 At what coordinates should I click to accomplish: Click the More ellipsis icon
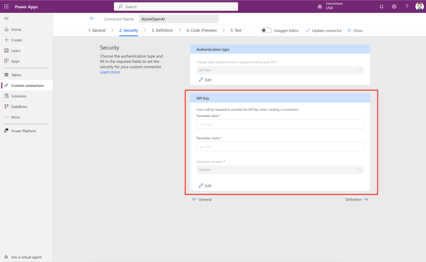pyautogui.click(x=7, y=117)
